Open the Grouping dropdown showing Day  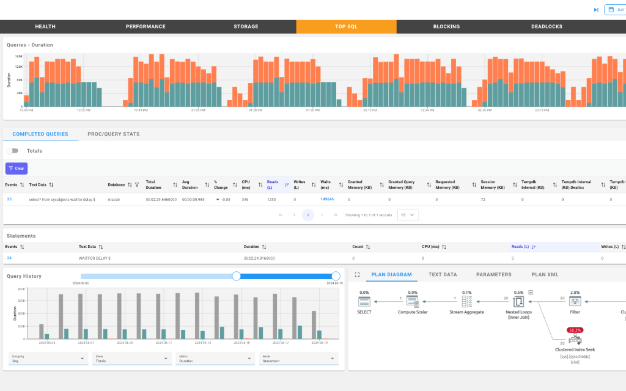48,359
